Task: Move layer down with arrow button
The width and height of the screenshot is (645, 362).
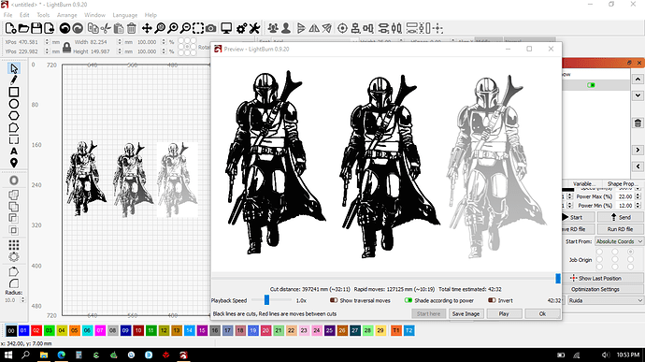Action: (x=638, y=95)
